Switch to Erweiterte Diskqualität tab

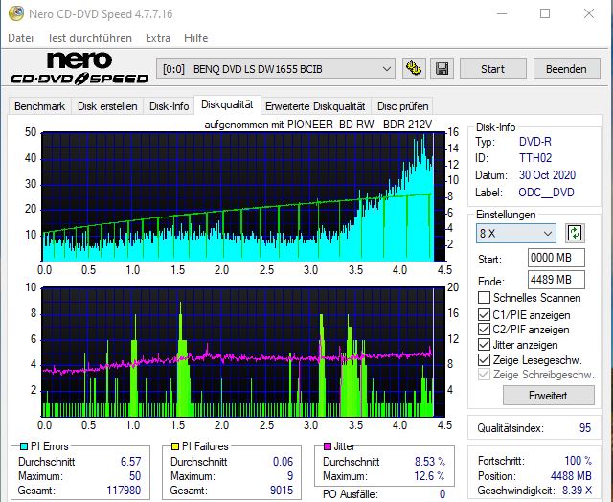[315, 106]
